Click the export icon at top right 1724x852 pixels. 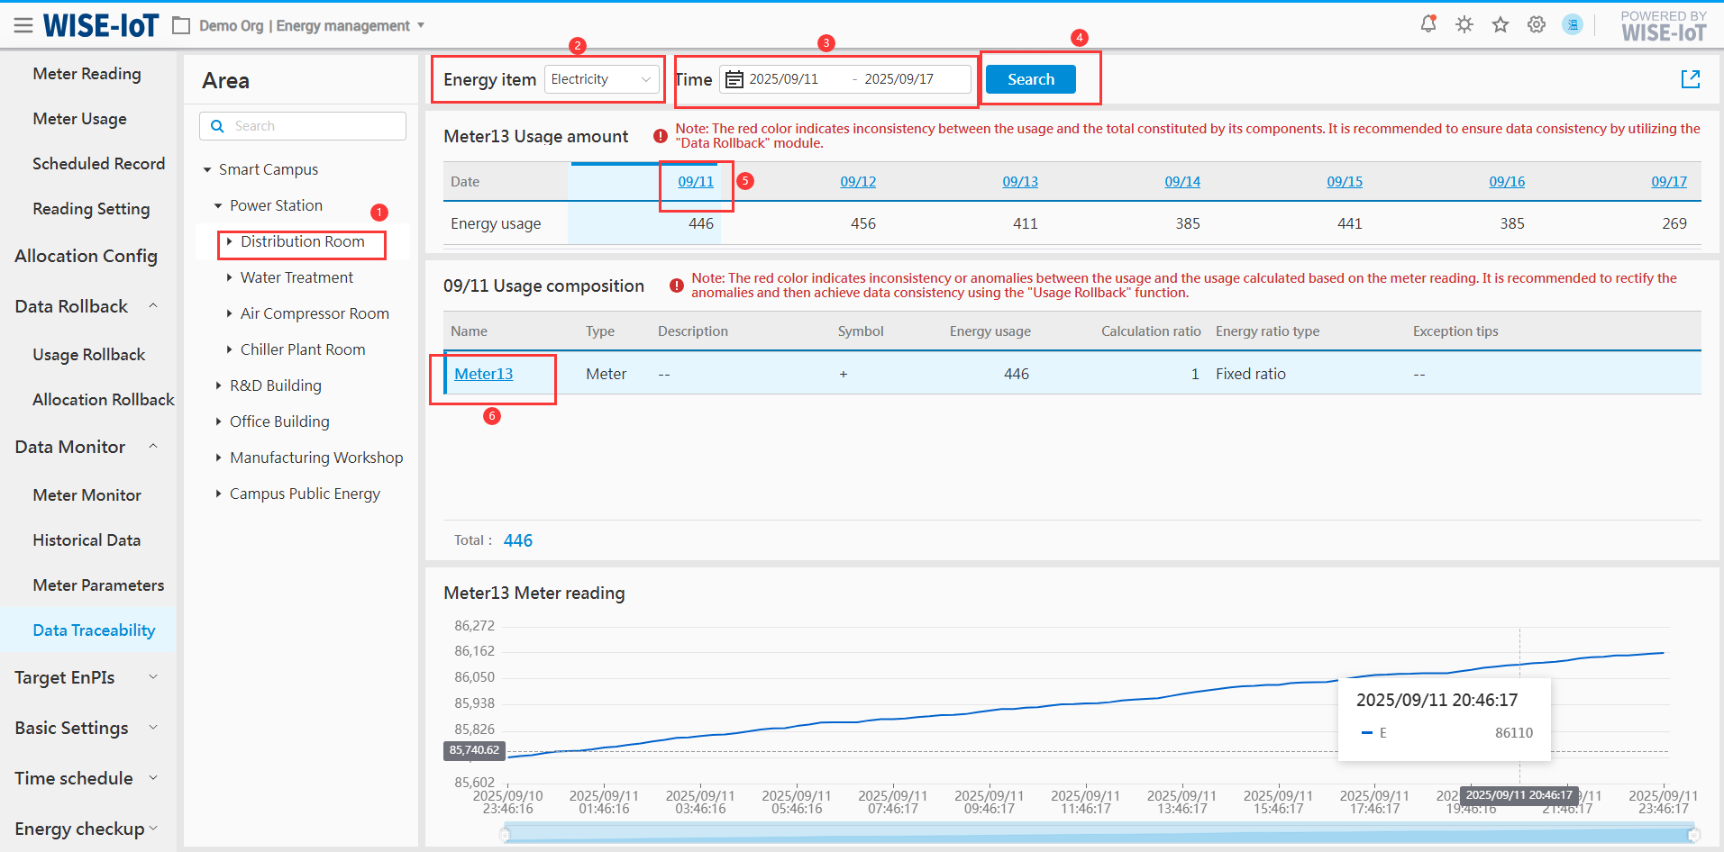pos(1691,79)
